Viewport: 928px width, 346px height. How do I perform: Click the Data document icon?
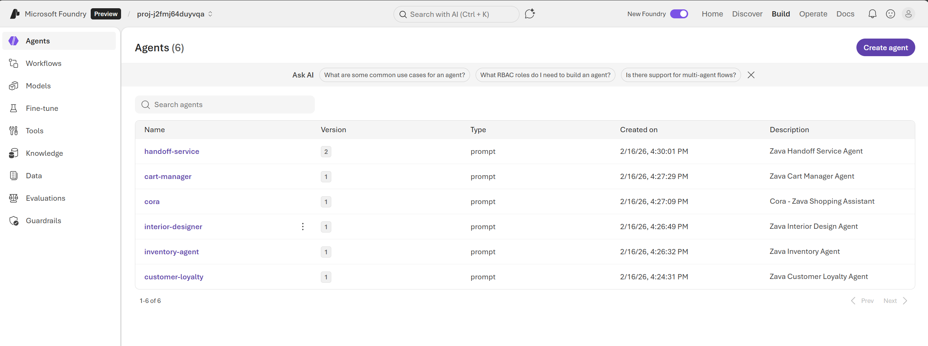point(13,176)
